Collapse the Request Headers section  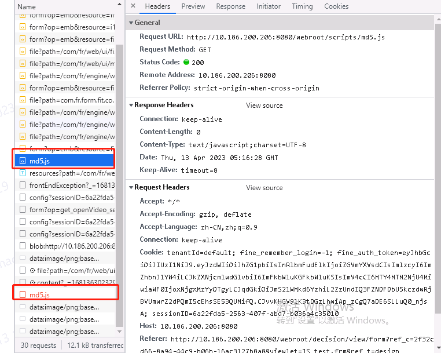click(x=131, y=187)
